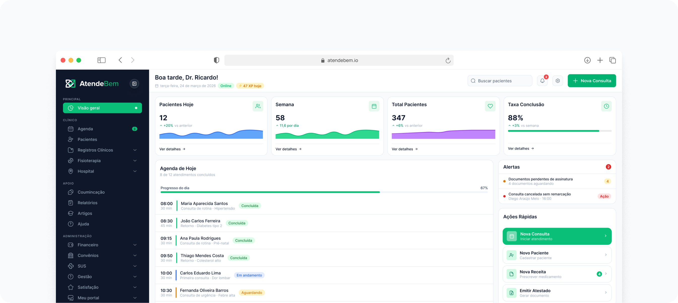678x303 pixels.
Task: Open Ver detalhes under Pacientes Hoje
Action: click(172, 149)
